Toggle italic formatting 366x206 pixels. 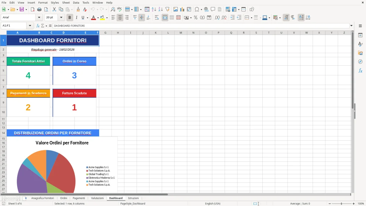76,17
